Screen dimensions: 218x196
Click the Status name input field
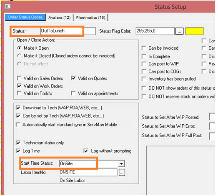coord(68,31)
